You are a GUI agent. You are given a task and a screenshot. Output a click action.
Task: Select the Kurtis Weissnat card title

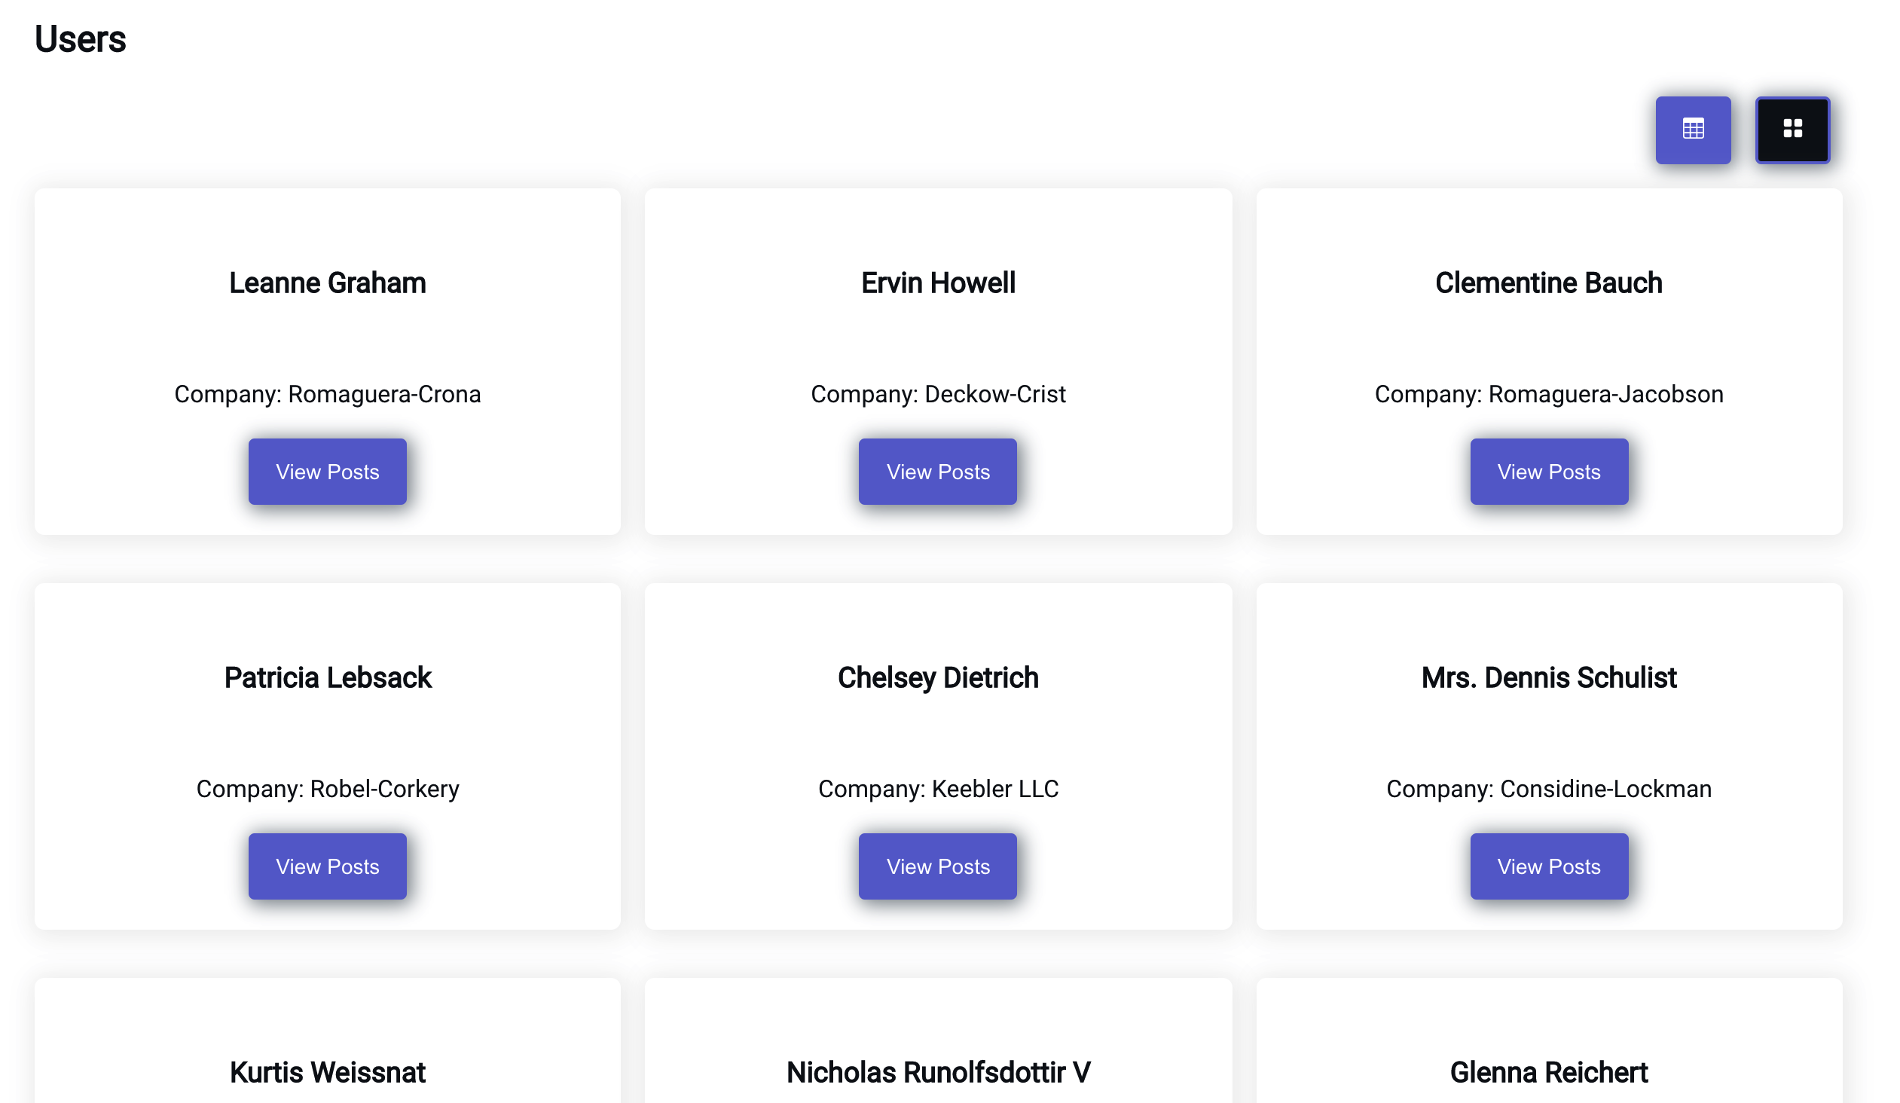click(327, 1072)
